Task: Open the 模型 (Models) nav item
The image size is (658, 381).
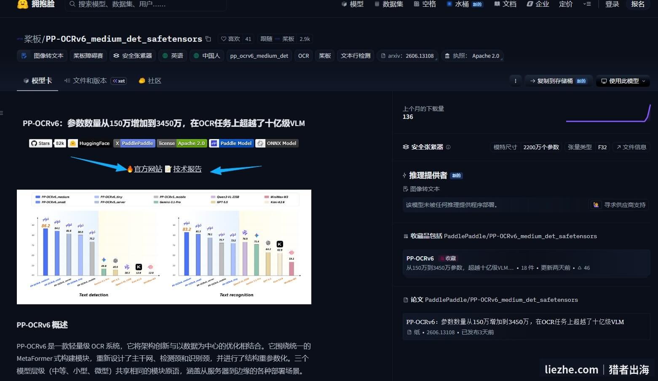Action: coord(352,4)
